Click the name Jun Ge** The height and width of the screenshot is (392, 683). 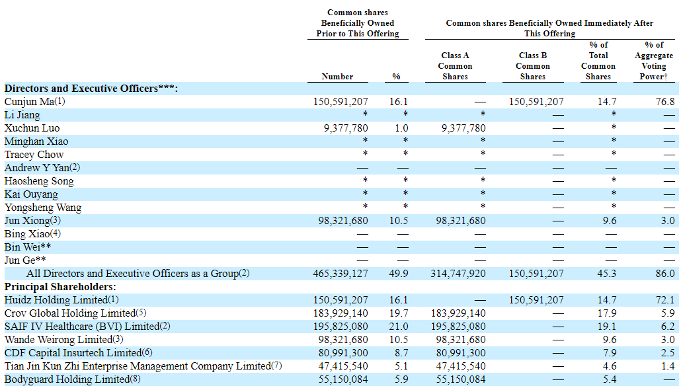pyautogui.click(x=25, y=260)
